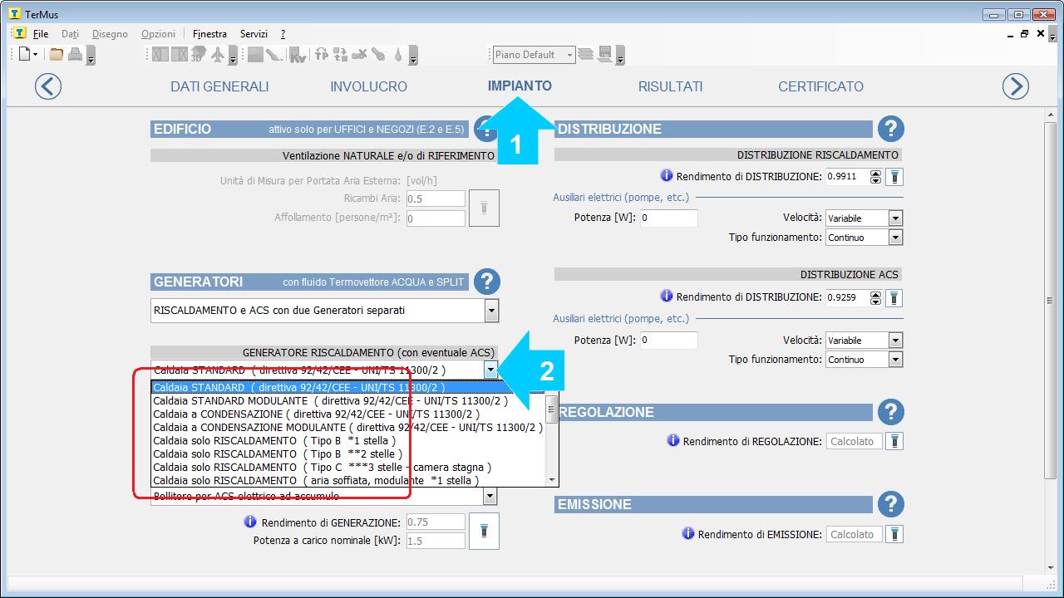Image resolution: width=1064 pixels, height=598 pixels.
Task: Click calculator icon next to Rendimento di REGOLAZIONE
Action: tap(894, 441)
